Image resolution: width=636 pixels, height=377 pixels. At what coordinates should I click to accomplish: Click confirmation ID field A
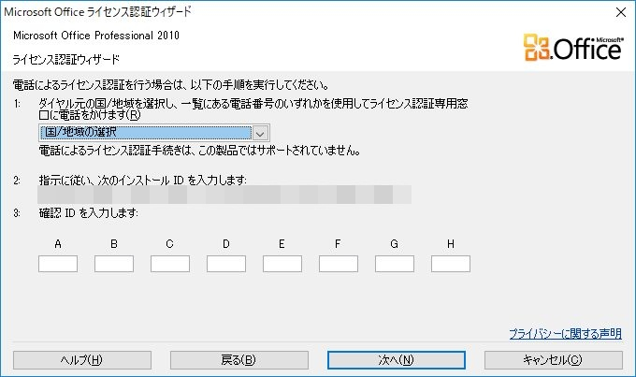tap(57, 264)
